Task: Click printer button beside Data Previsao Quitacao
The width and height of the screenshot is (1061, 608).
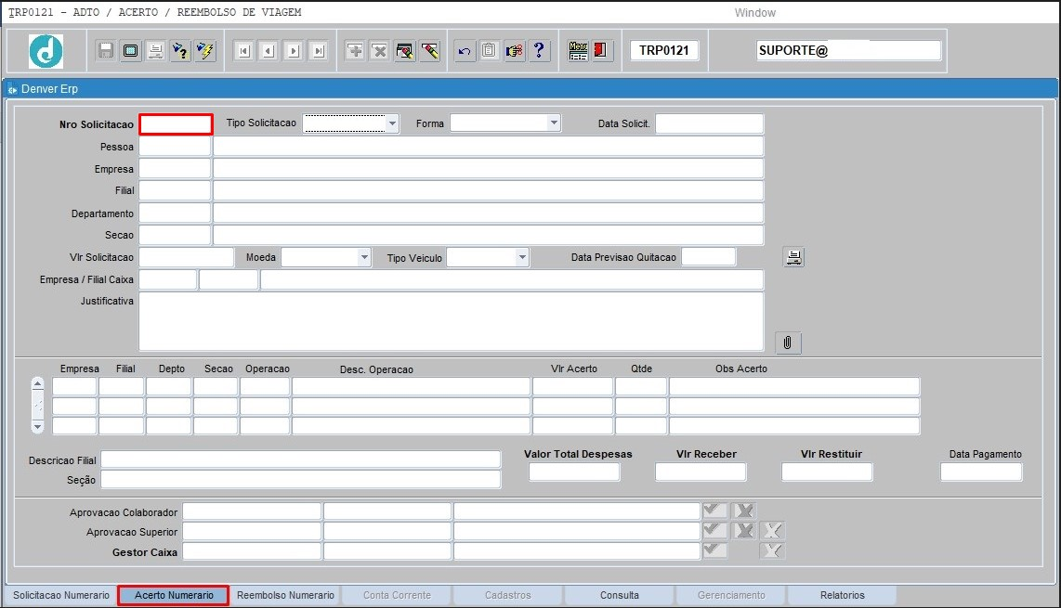Action: pyautogui.click(x=793, y=257)
